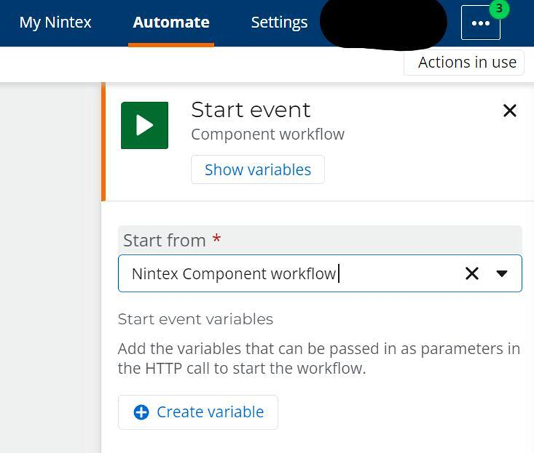
Task: Click the green notification badge showing 3
Action: (500, 8)
